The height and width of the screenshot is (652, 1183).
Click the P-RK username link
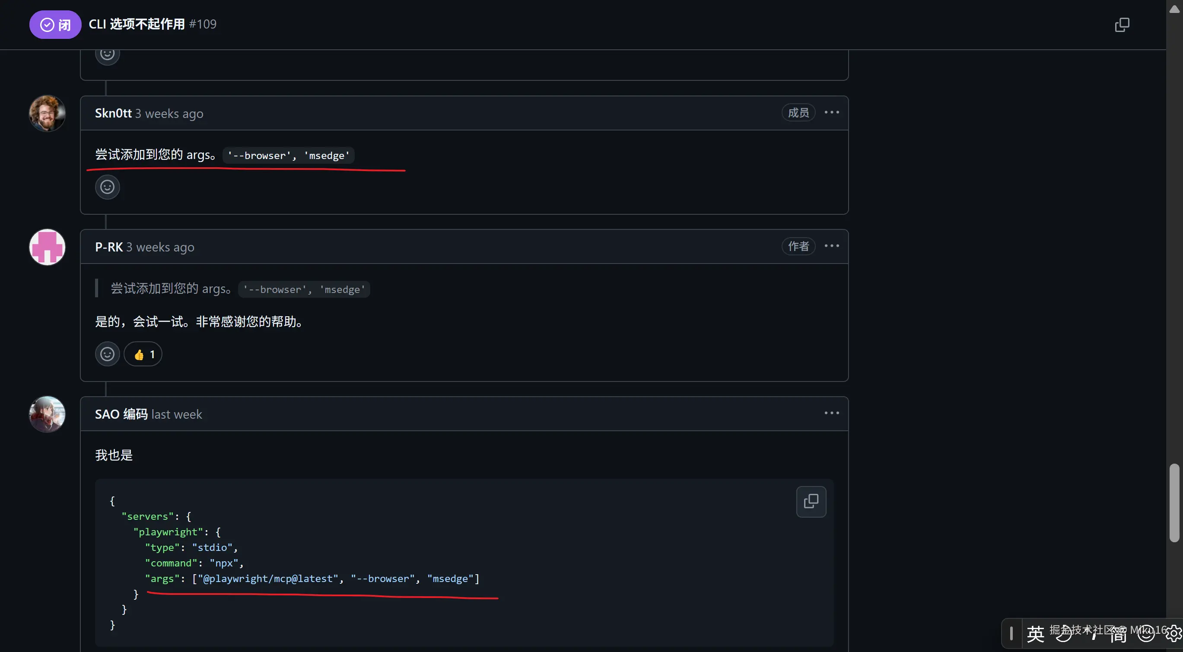pyautogui.click(x=109, y=247)
